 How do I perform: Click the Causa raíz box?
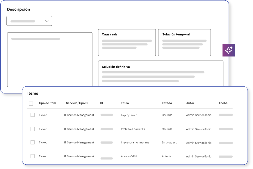click(x=127, y=43)
